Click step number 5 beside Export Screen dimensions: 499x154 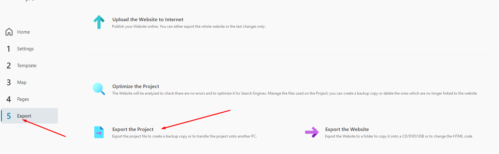point(9,116)
